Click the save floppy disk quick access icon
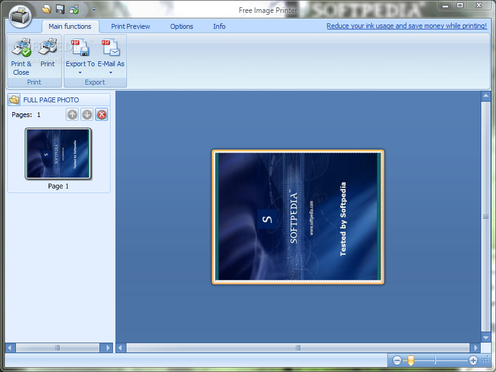 60,9
